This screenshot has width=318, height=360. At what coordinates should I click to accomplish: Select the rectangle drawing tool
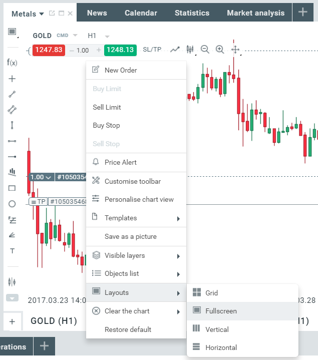click(x=12, y=188)
